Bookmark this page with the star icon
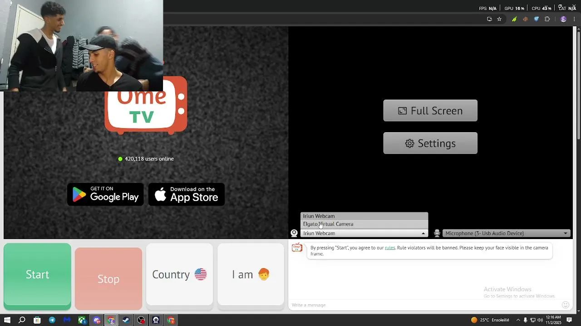 tap(499, 19)
